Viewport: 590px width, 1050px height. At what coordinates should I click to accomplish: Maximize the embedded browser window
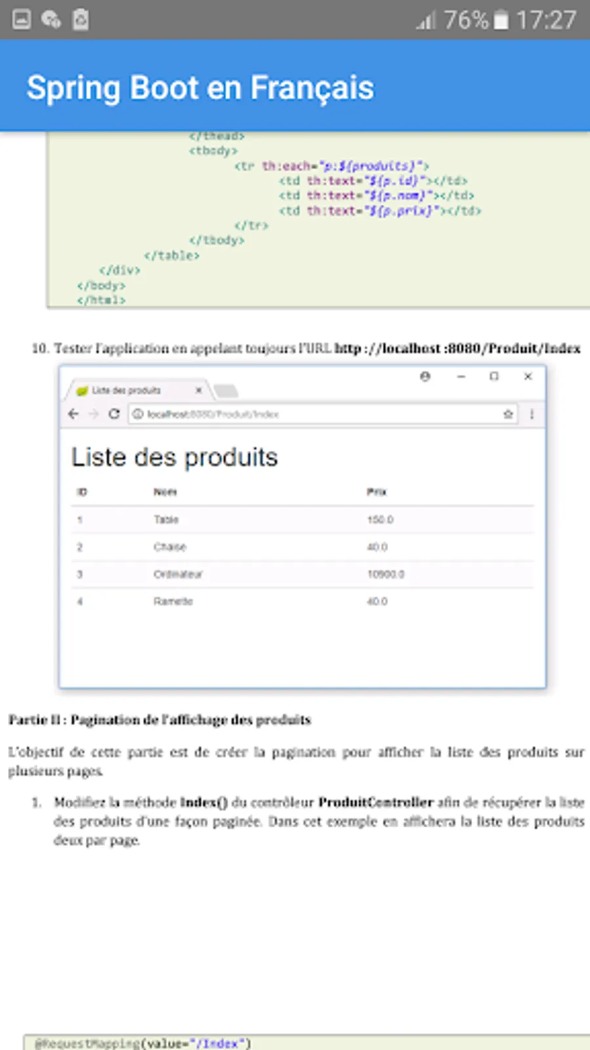(x=494, y=377)
